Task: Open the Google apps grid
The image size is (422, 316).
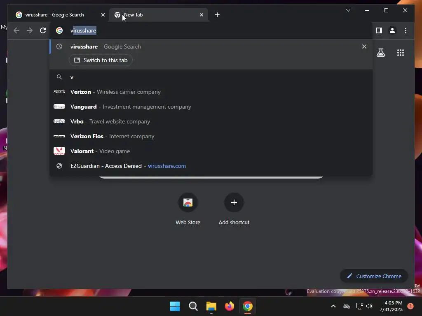Action: coord(401,53)
